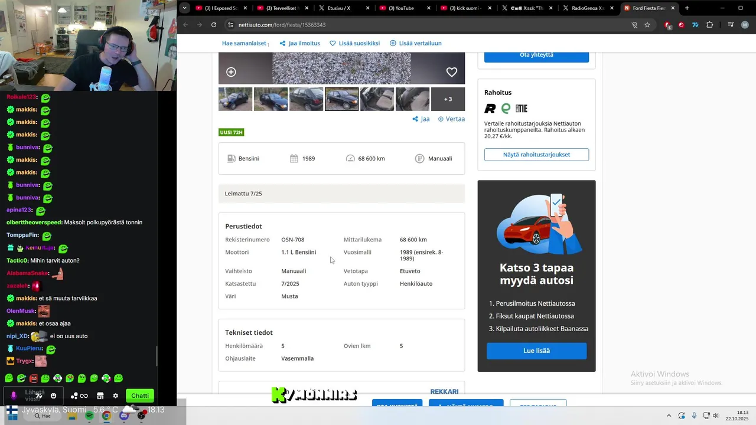Click the UUSI 72H badge
The image size is (756, 425).
tap(232, 132)
